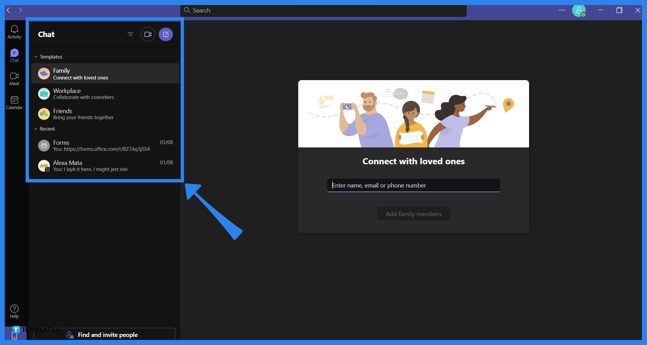Viewport: 647px width, 345px height.
Task: Open your profile avatar menu
Action: coord(579,10)
